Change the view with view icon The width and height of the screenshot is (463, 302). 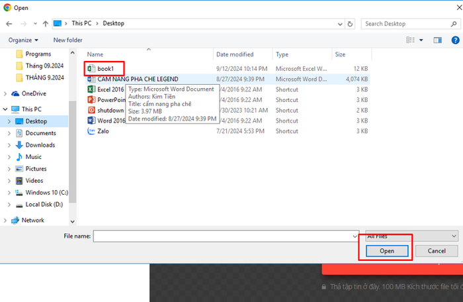point(411,40)
